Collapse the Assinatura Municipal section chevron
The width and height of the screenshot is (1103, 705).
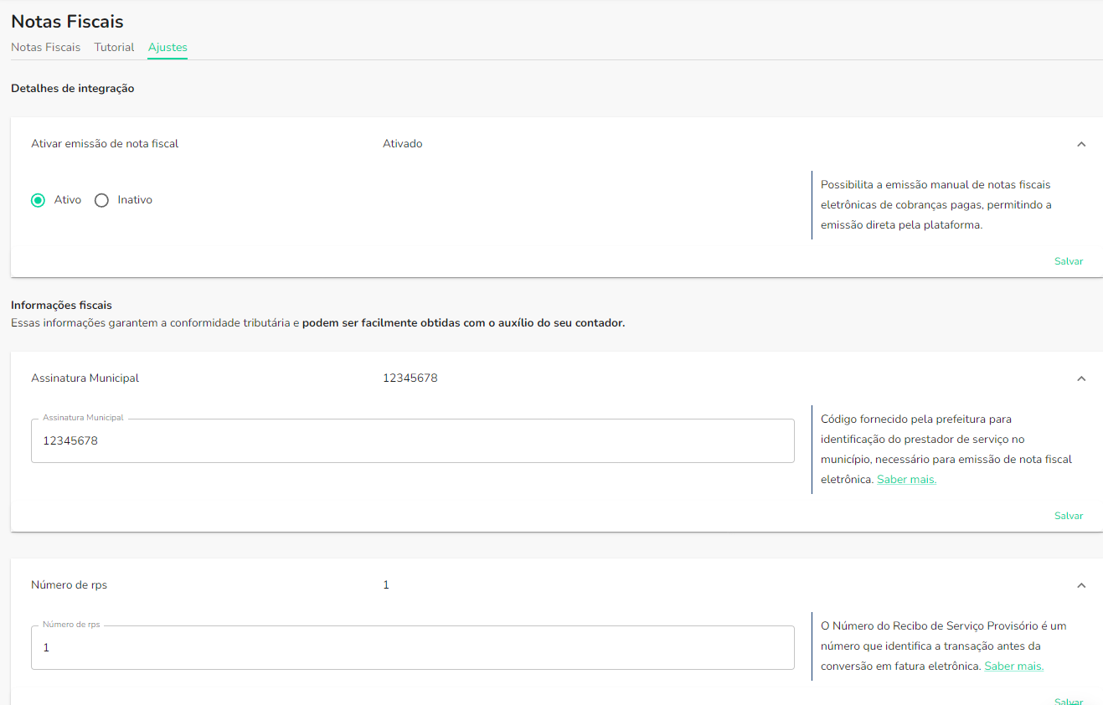[1081, 378]
